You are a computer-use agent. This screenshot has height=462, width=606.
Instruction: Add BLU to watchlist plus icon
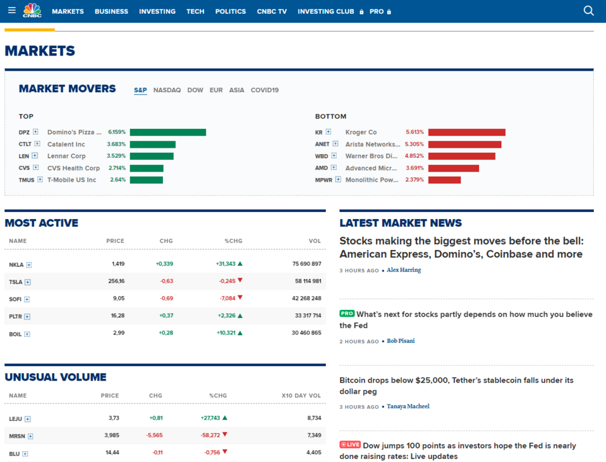pyautogui.click(x=25, y=454)
